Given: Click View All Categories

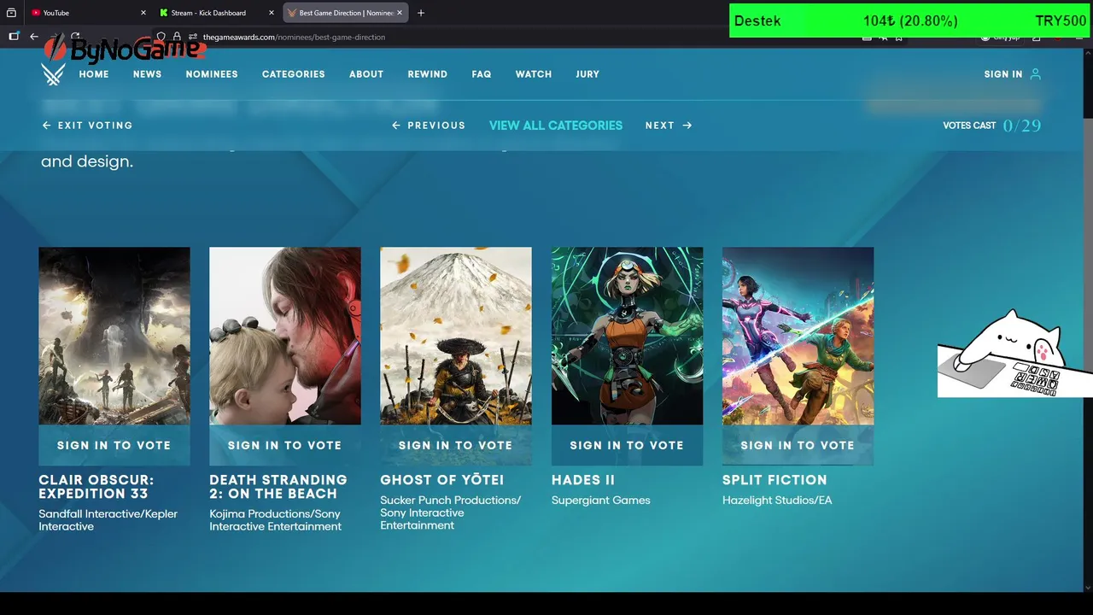Looking at the screenshot, I should pyautogui.click(x=556, y=126).
